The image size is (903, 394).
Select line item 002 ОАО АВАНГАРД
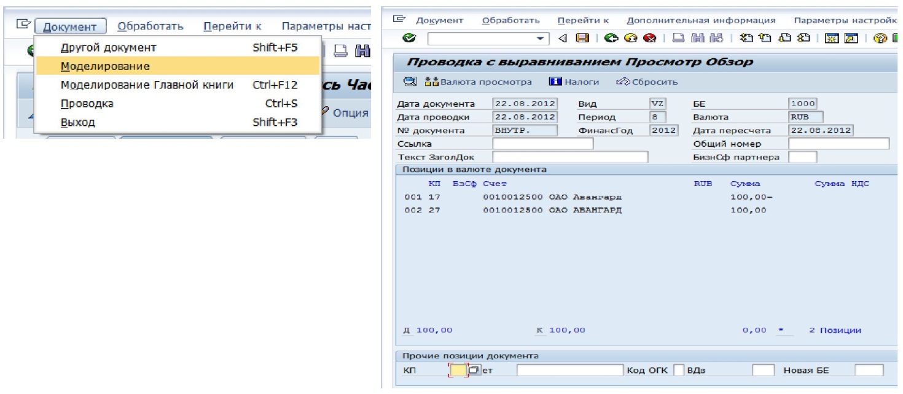[552, 210]
